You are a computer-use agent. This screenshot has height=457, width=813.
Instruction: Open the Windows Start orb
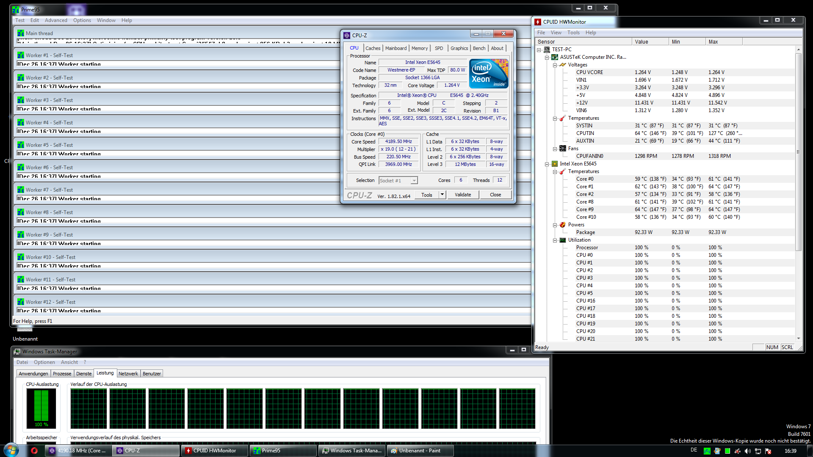coord(11,450)
